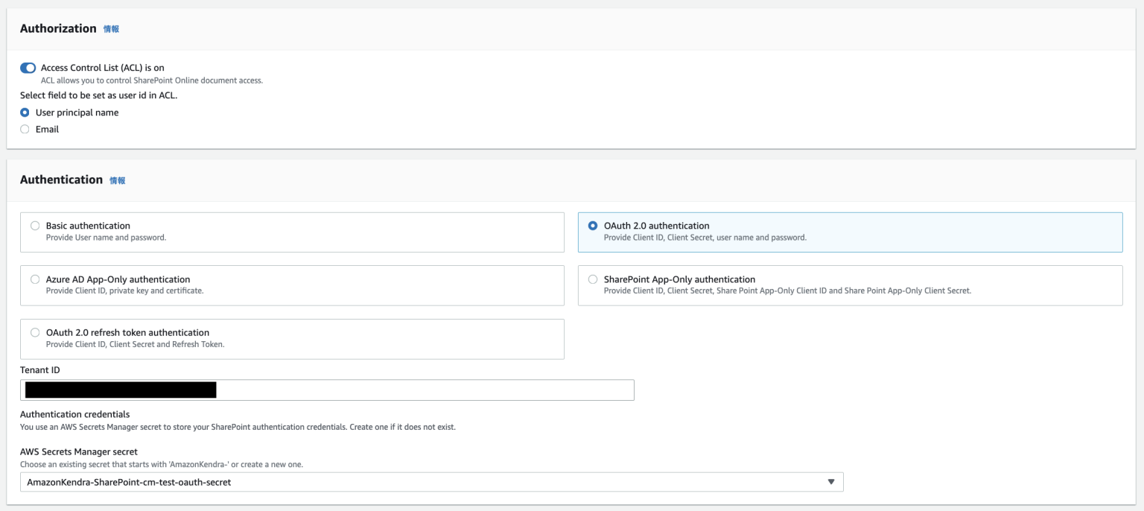Select the User principal name radio button
The image size is (1144, 511).
point(25,112)
